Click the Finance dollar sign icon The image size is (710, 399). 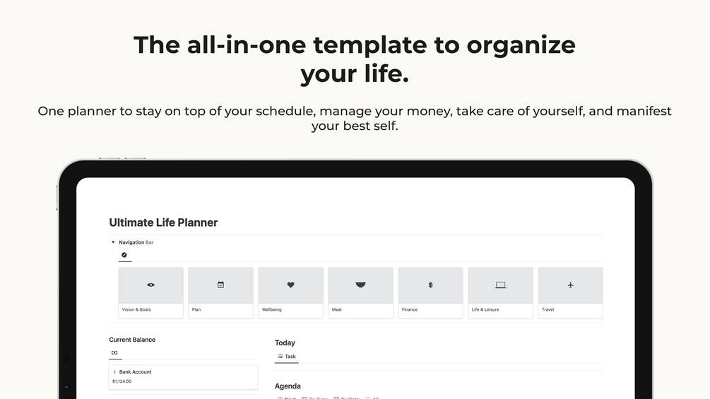click(430, 285)
